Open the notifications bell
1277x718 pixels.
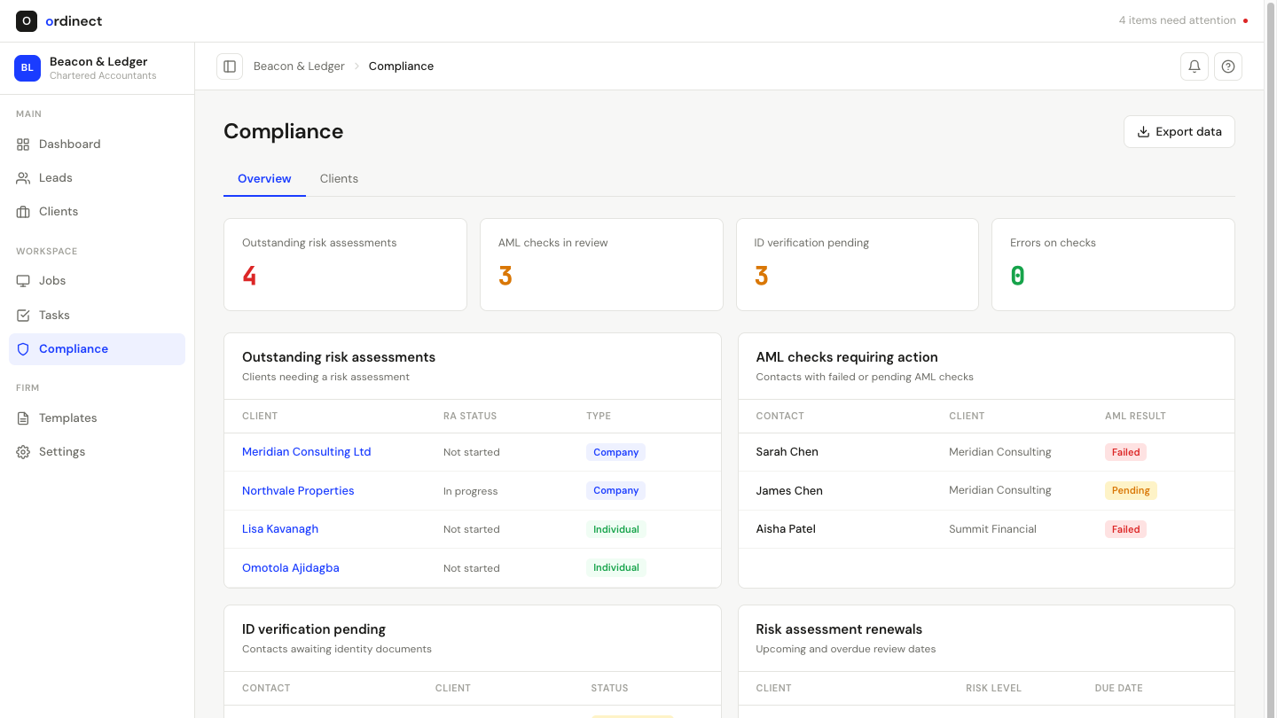pos(1195,66)
